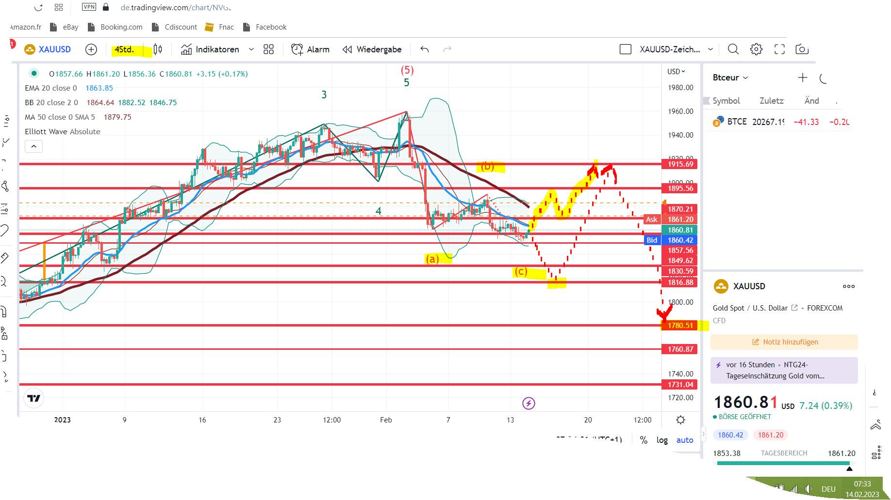
Task: Click the XAUUSD symbol search button
Action: (48, 49)
